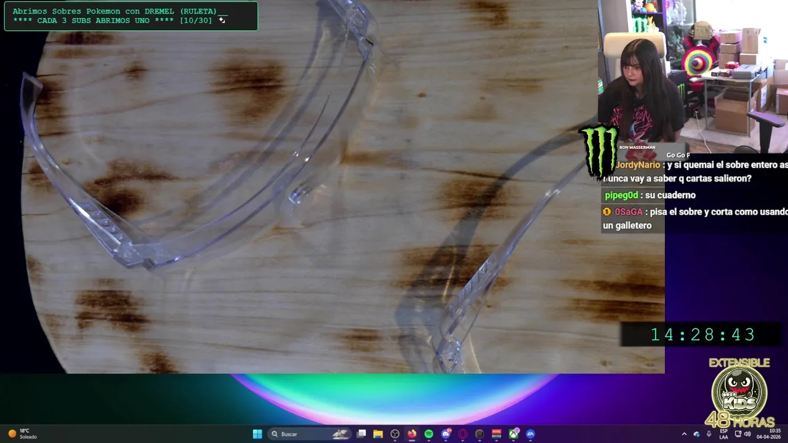Open the volume speaker tray icon
Image resolution: width=788 pixels, height=443 pixels.
pyautogui.click(x=747, y=434)
